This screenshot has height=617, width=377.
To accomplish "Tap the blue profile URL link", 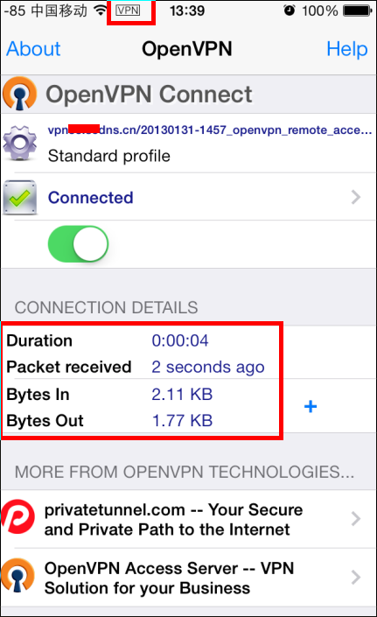I will [x=210, y=130].
